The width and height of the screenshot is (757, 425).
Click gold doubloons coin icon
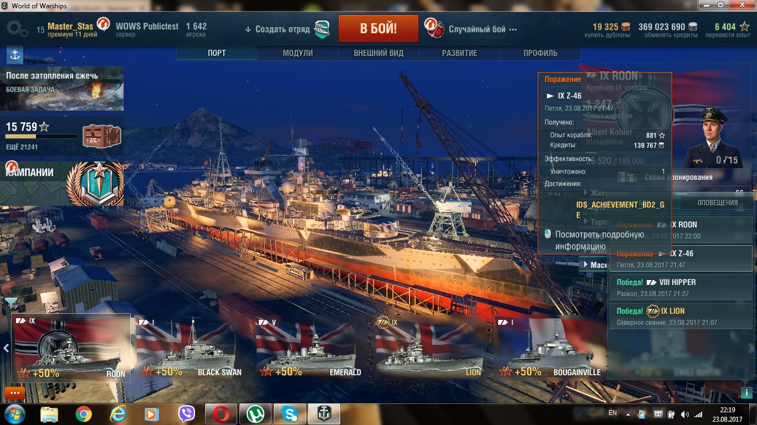click(x=626, y=27)
